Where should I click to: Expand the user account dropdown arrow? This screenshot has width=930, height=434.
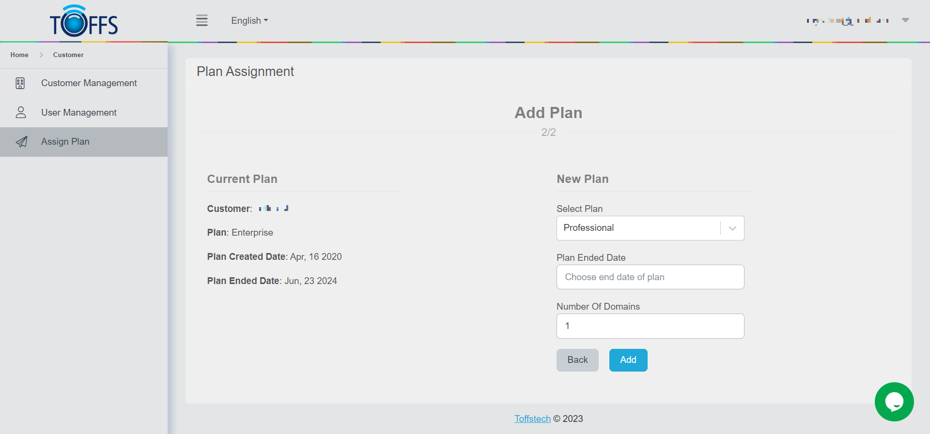coord(905,20)
